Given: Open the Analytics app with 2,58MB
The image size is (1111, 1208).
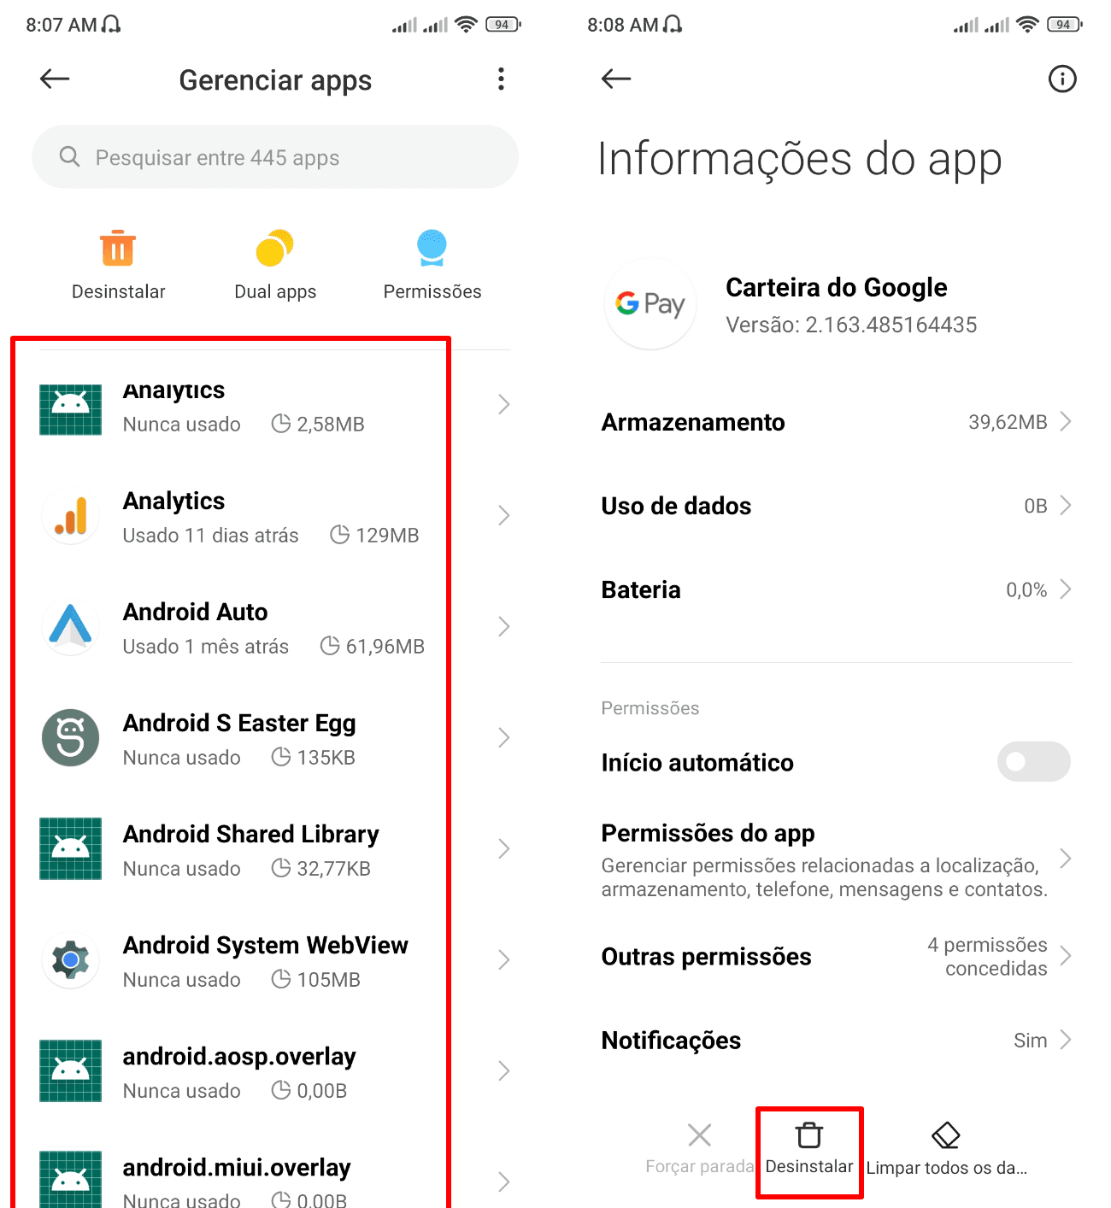Looking at the screenshot, I should pyautogui.click(x=275, y=405).
